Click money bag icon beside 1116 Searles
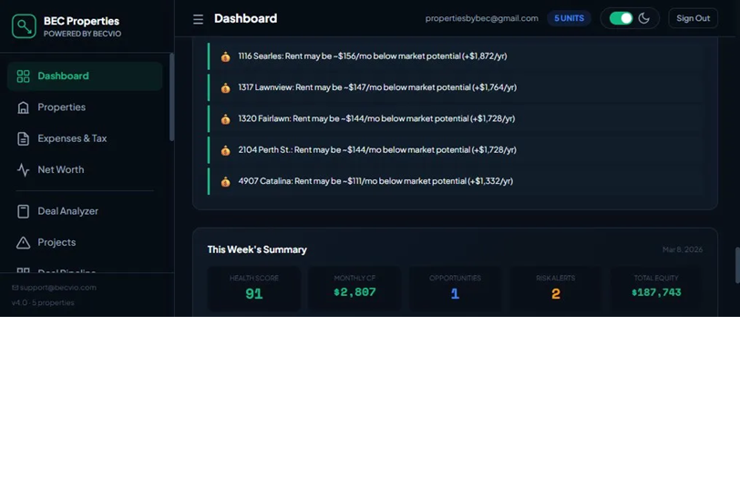 226,56
